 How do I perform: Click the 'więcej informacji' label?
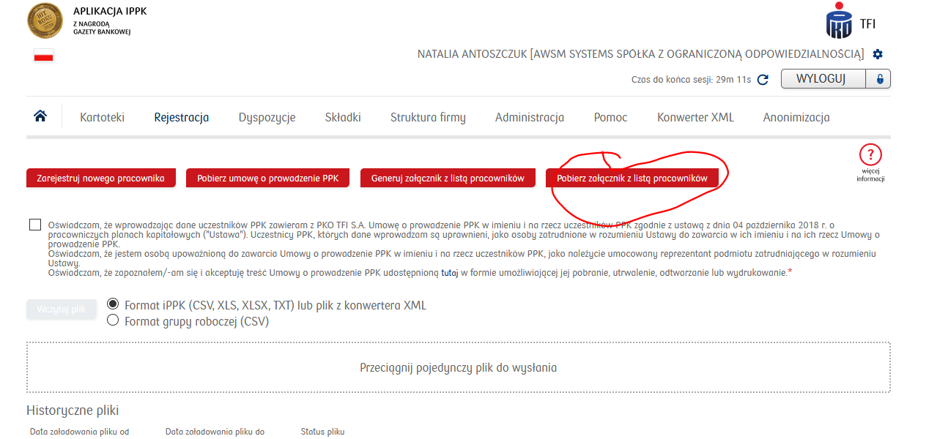[870, 175]
